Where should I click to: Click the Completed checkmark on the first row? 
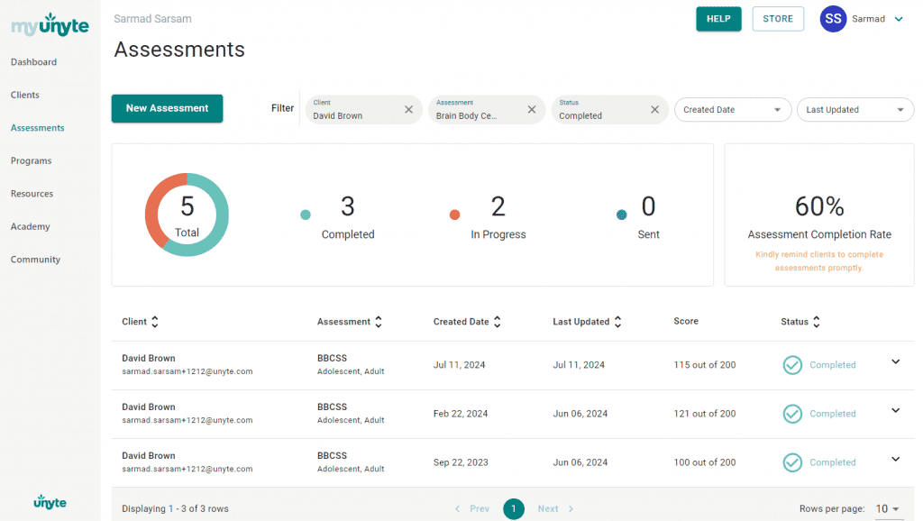pyautogui.click(x=792, y=365)
